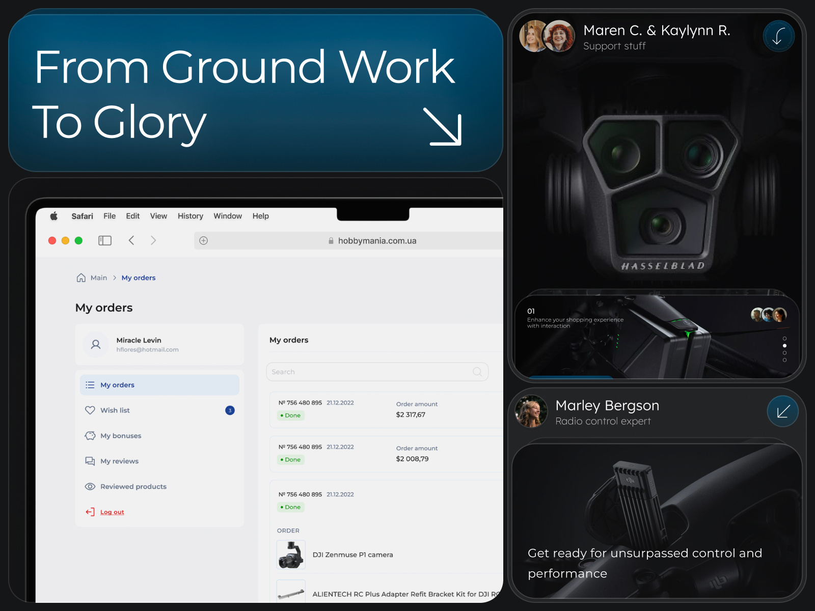
Task: Click the home icon in the breadcrumb
Action: 82,277
